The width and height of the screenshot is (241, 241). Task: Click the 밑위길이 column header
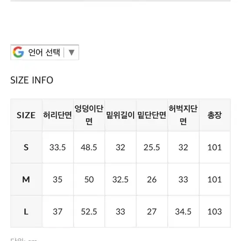[120, 115]
